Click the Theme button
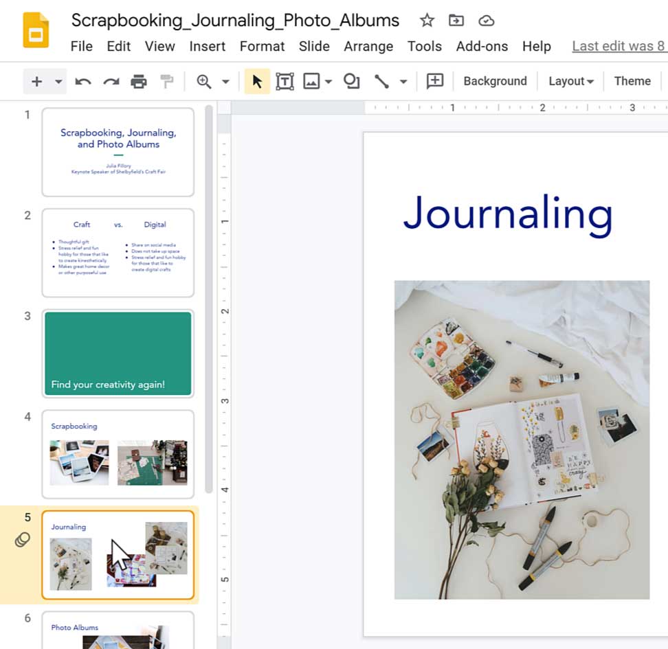This screenshot has width=668, height=649. tap(632, 81)
